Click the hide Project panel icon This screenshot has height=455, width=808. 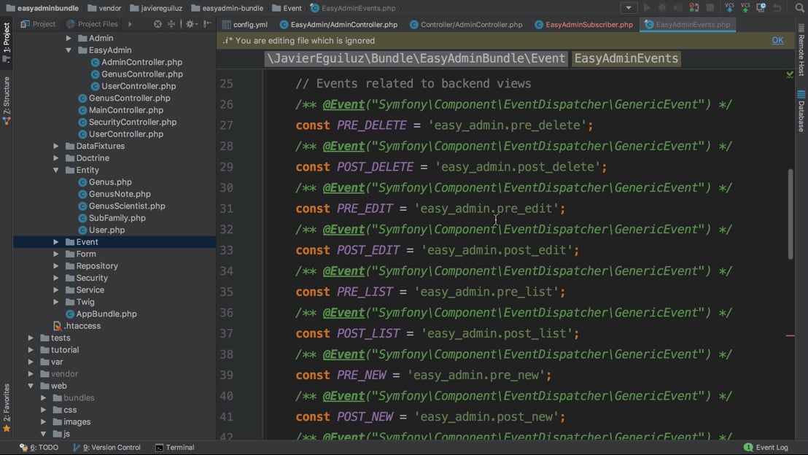207,24
